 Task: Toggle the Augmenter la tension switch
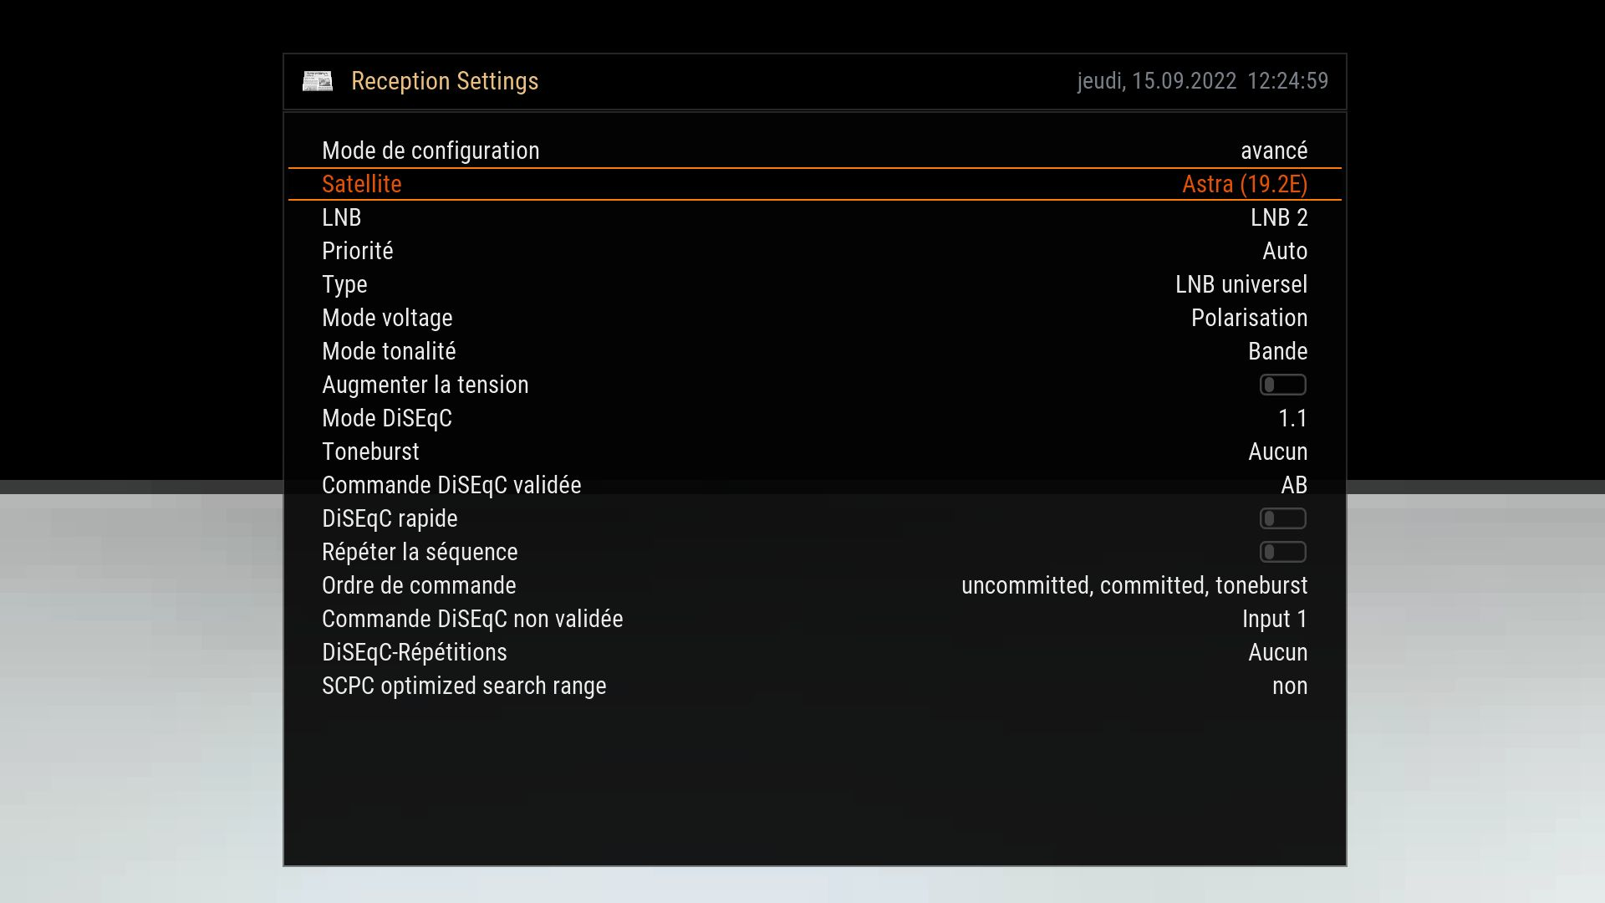coord(1282,385)
